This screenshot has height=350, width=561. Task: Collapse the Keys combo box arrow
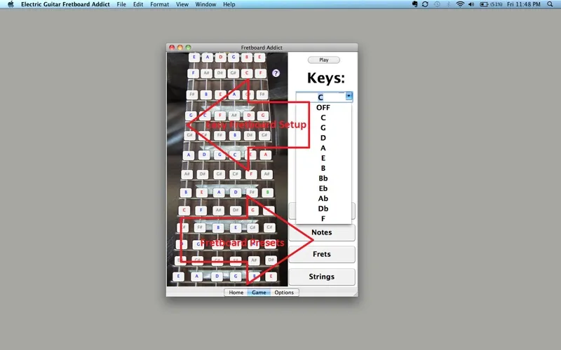(349, 97)
